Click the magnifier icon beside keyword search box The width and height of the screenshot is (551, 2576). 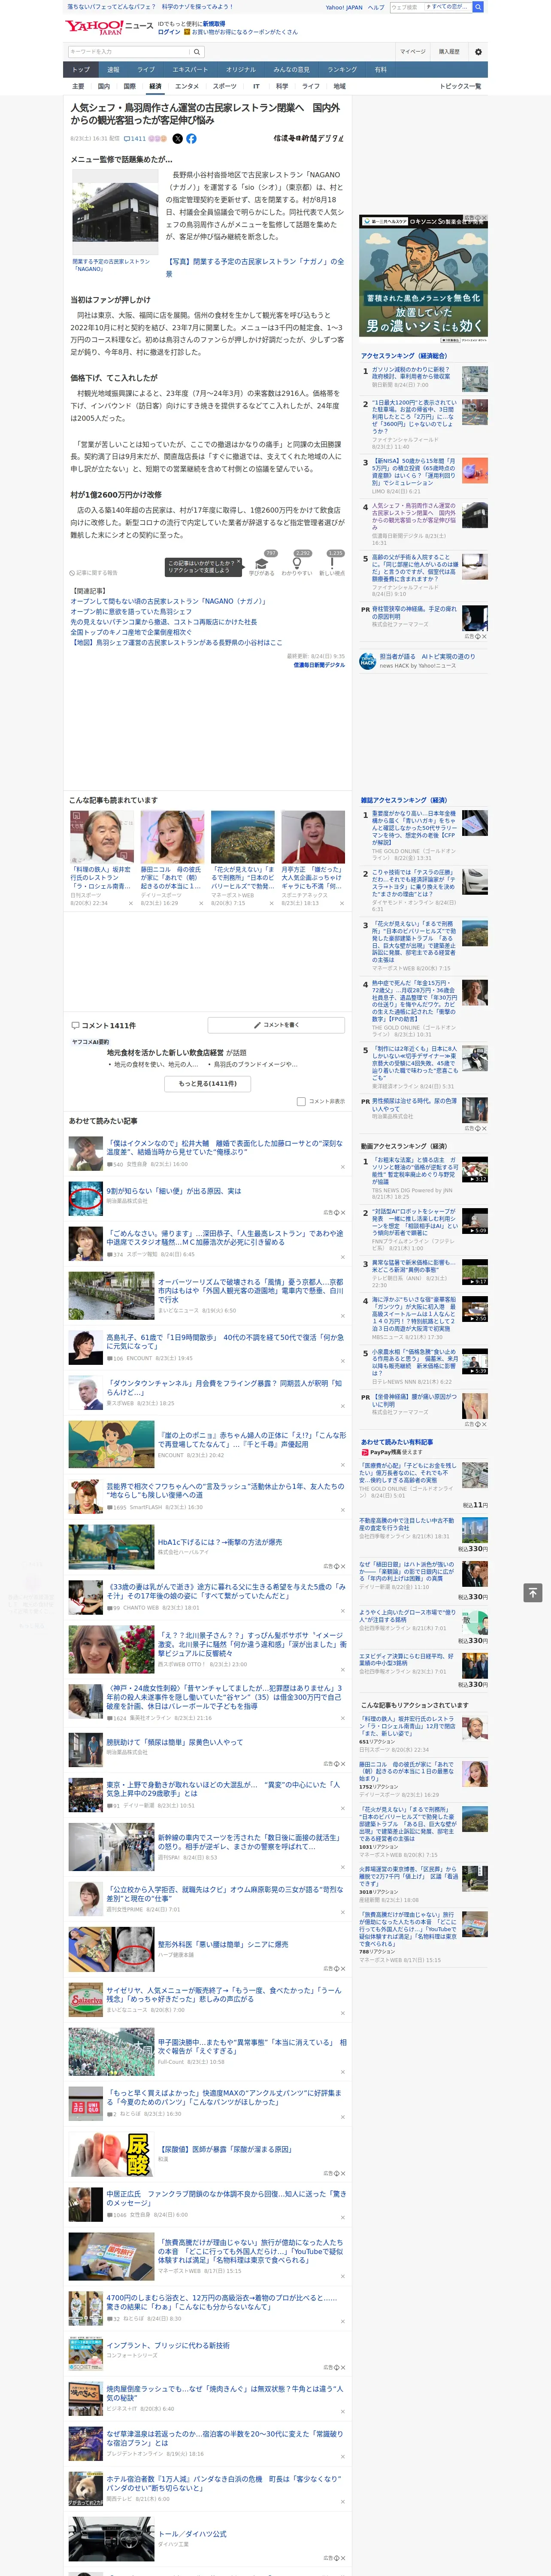[197, 52]
